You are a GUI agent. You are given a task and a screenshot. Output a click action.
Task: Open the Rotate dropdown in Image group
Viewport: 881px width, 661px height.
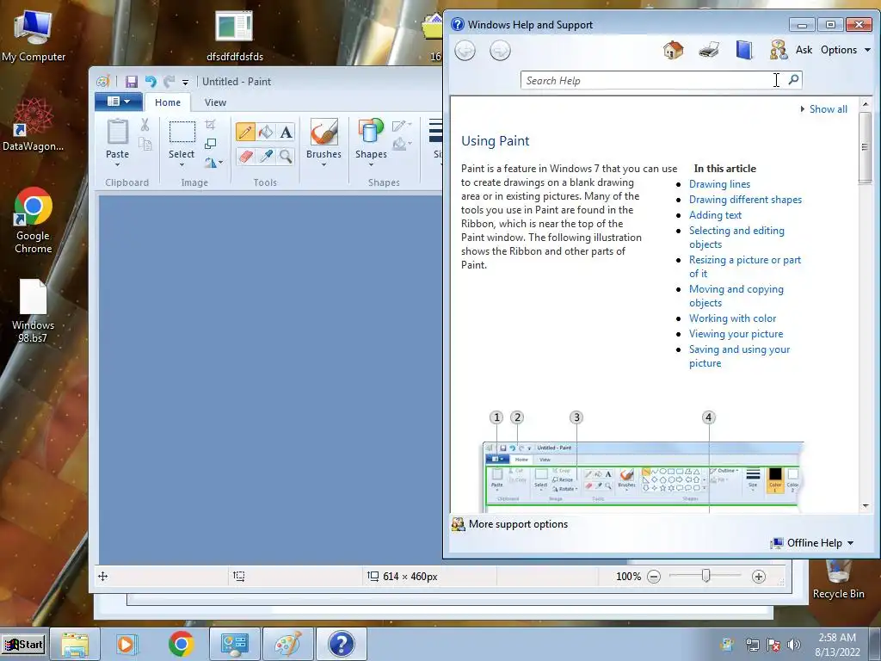pos(213,163)
